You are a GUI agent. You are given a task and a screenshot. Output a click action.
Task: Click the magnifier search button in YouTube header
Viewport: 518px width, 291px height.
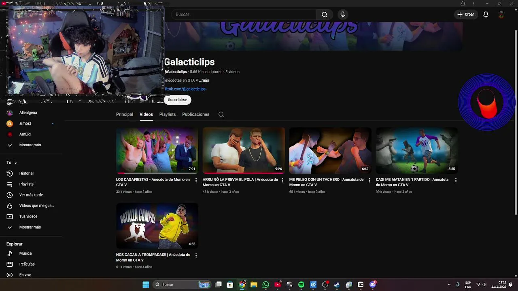[325, 15]
